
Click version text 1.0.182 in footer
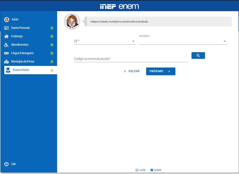[x=142, y=170]
